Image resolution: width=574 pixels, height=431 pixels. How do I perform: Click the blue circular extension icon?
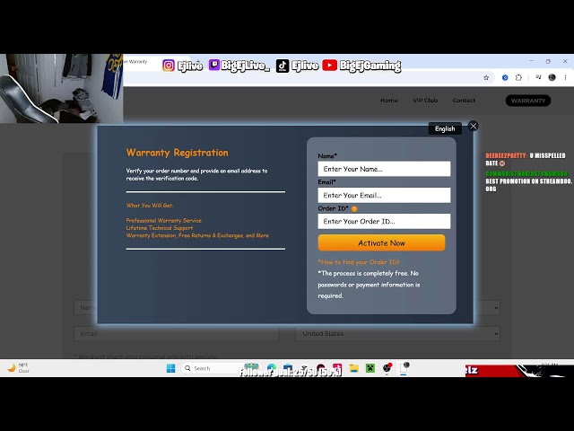click(x=505, y=77)
